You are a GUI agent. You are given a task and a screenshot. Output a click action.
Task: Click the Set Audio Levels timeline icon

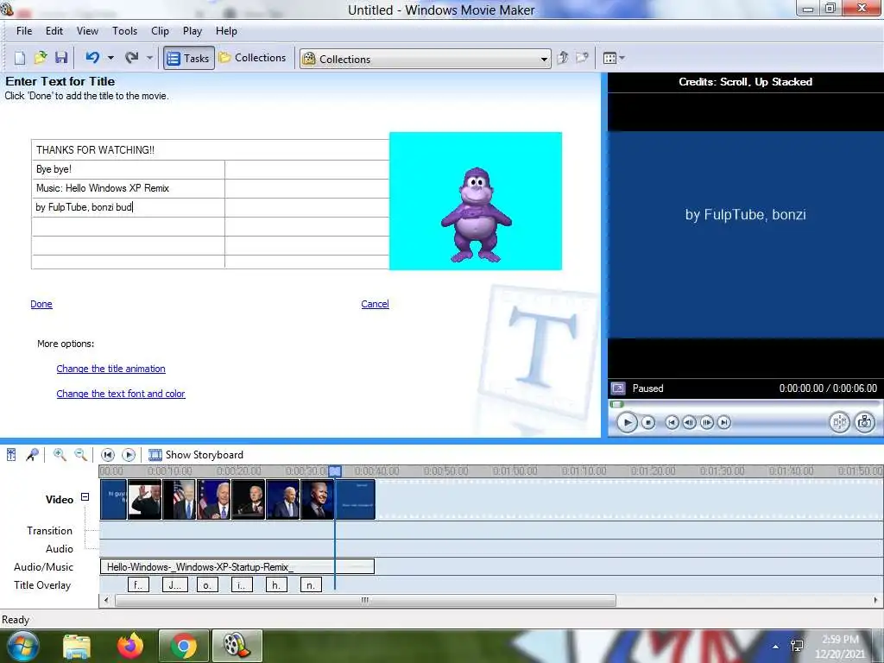(11, 455)
